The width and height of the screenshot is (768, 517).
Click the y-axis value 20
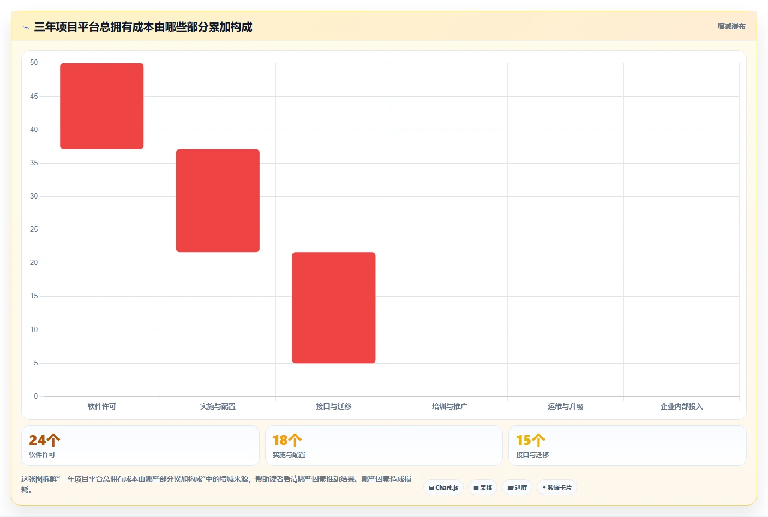pyautogui.click(x=34, y=263)
